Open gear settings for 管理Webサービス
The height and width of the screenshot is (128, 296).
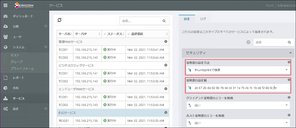tap(166, 41)
